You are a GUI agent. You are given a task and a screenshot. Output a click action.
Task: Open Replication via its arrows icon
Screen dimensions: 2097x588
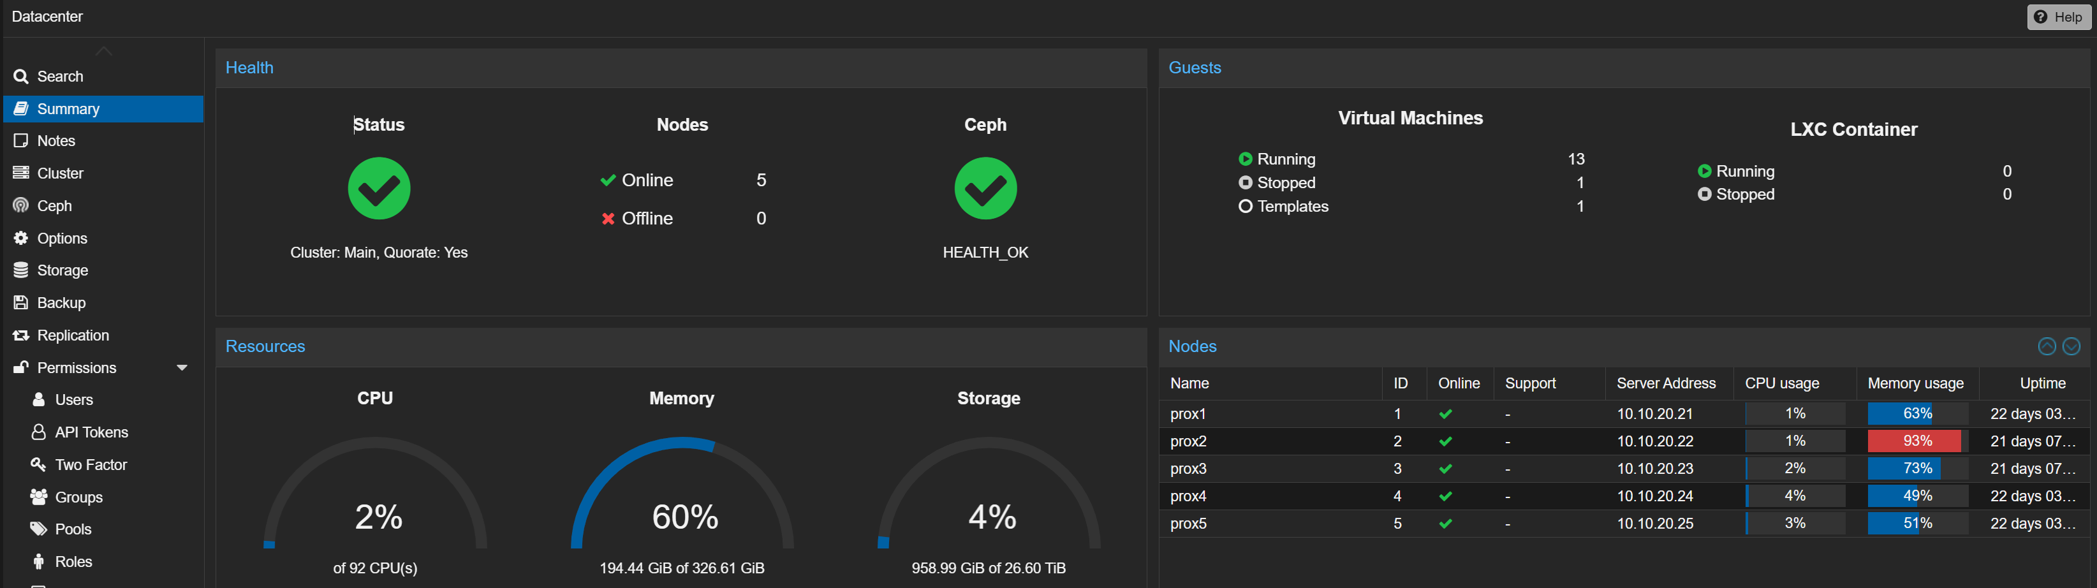tap(21, 335)
